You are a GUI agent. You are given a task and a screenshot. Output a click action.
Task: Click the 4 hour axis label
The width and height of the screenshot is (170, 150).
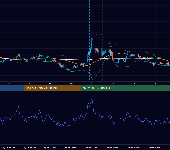[155, 84]
